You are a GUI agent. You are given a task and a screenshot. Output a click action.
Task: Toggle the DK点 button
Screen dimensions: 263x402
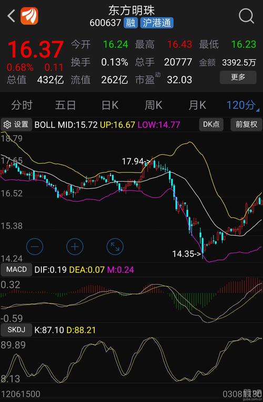tap(211, 125)
